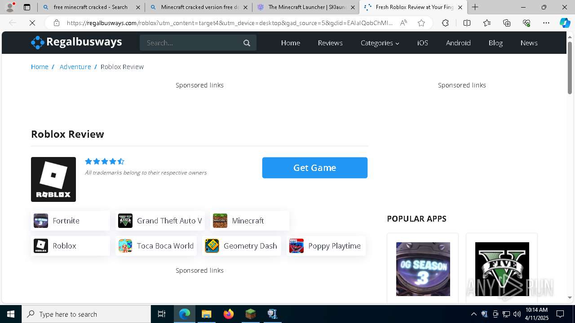The width and height of the screenshot is (575, 323).
Task: Click the Home breadcrumb link
Action: 40,66
